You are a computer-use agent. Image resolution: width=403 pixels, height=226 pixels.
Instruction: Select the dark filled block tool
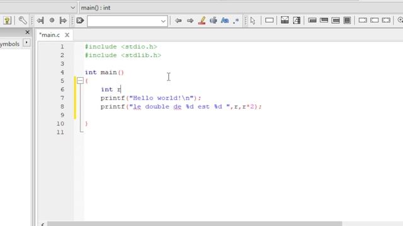tap(347, 20)
